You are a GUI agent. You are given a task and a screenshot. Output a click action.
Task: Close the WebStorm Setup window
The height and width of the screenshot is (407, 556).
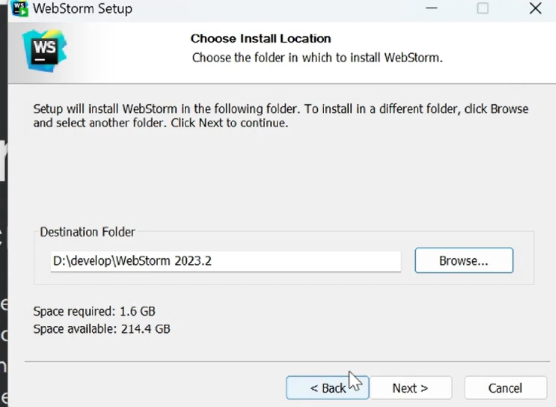pyautogui.click(x=535, y=8)
